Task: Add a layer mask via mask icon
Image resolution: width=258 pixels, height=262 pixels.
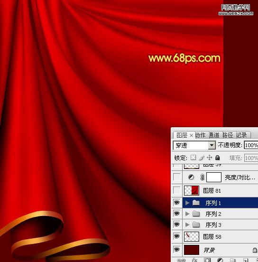Action: pos(207,260)
